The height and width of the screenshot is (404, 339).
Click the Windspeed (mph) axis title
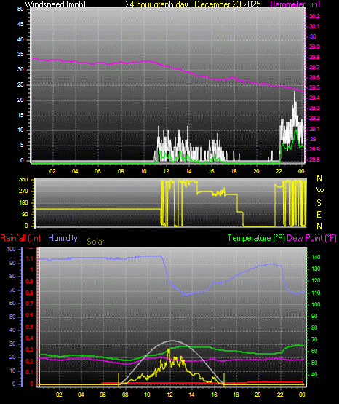[55, 4]
